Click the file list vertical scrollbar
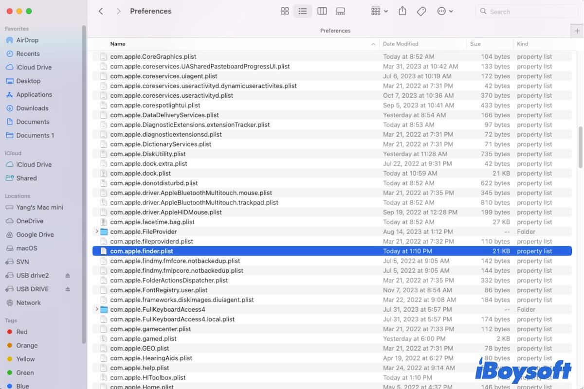The image size is (584, 389). click(x=580, y=147)
